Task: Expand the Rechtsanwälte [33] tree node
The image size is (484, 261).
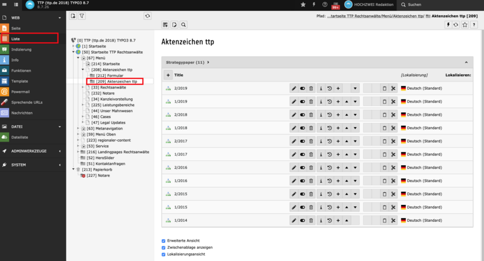Action: pos(83,87)
